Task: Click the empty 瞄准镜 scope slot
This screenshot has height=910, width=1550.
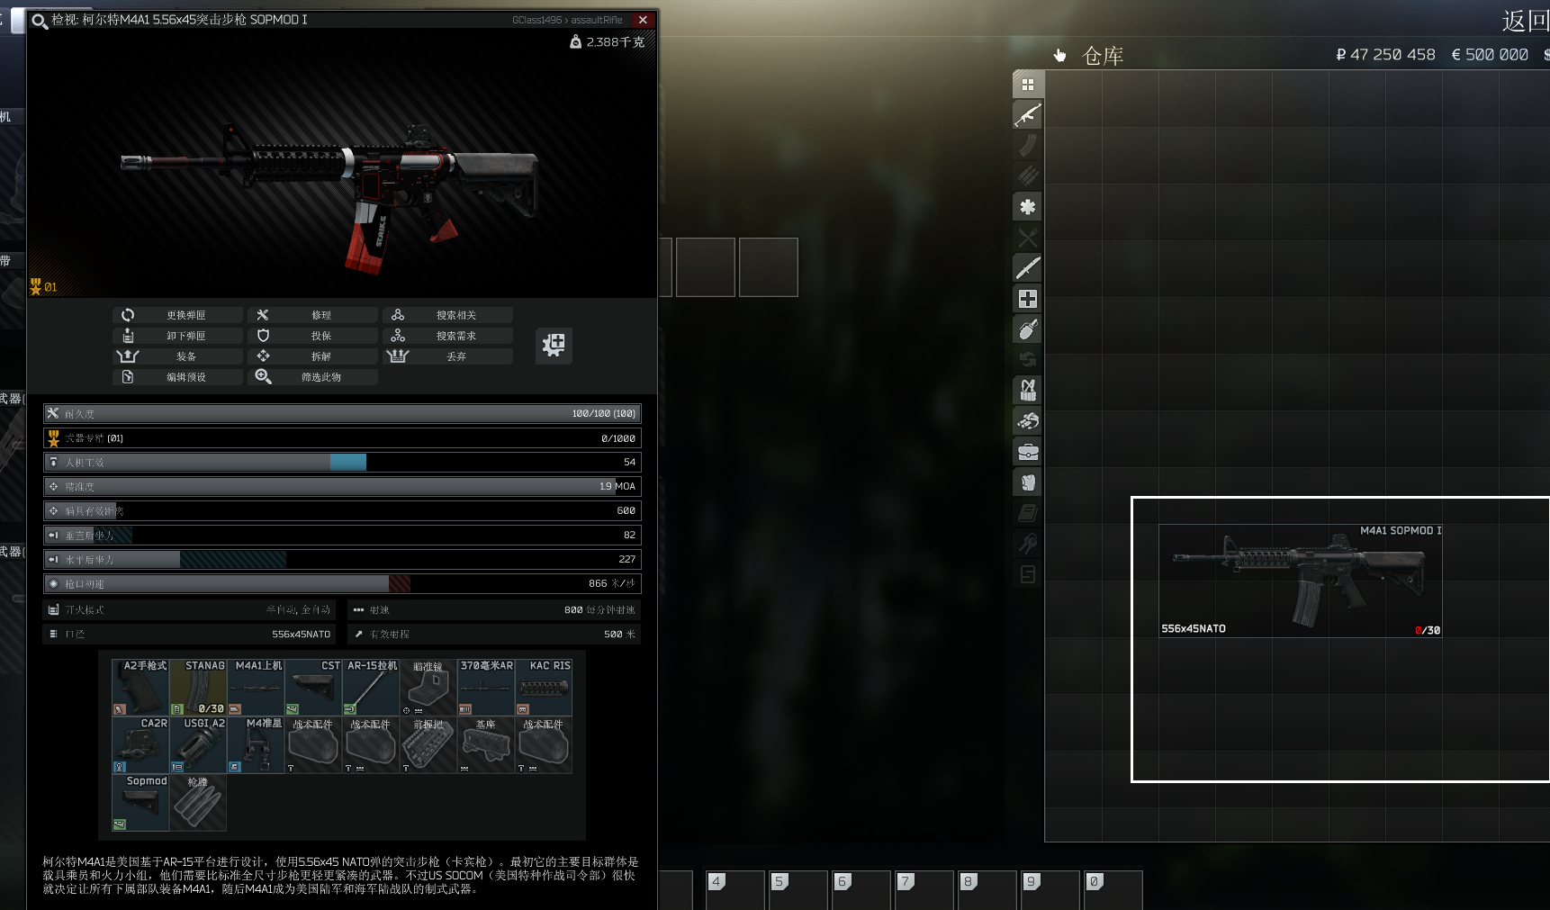Action: (428, 687)
